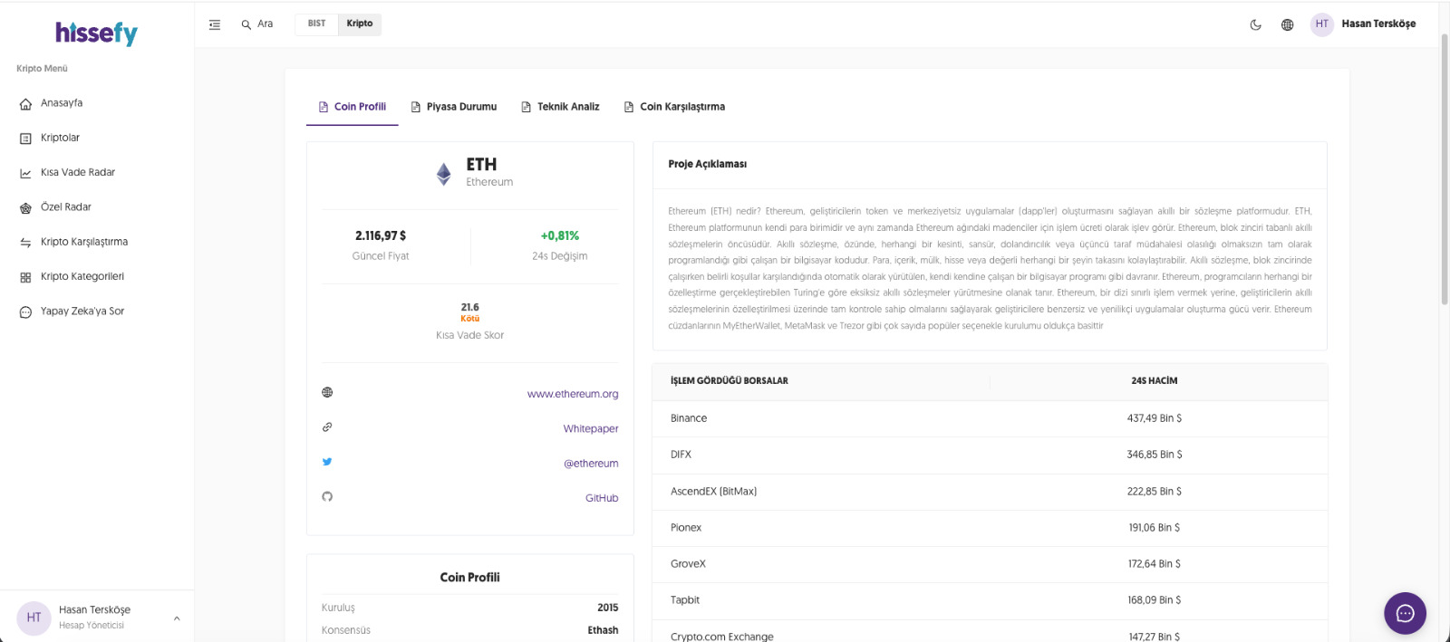Click the Özel Radar icon

[x=25, y=208]
